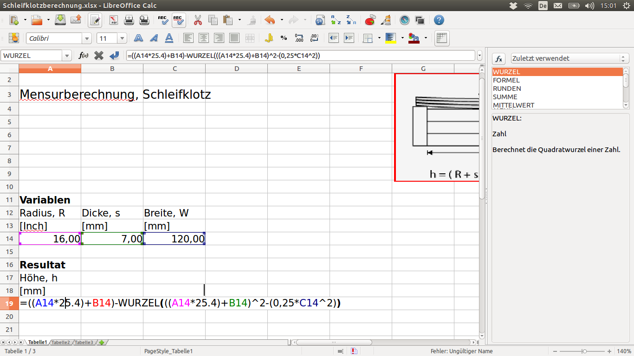The width and height of the screenshot is (634, 356).
Task: Switch to the Tabelle2 sheet tab
Action: pyautogui.click(x=60, y=343)
